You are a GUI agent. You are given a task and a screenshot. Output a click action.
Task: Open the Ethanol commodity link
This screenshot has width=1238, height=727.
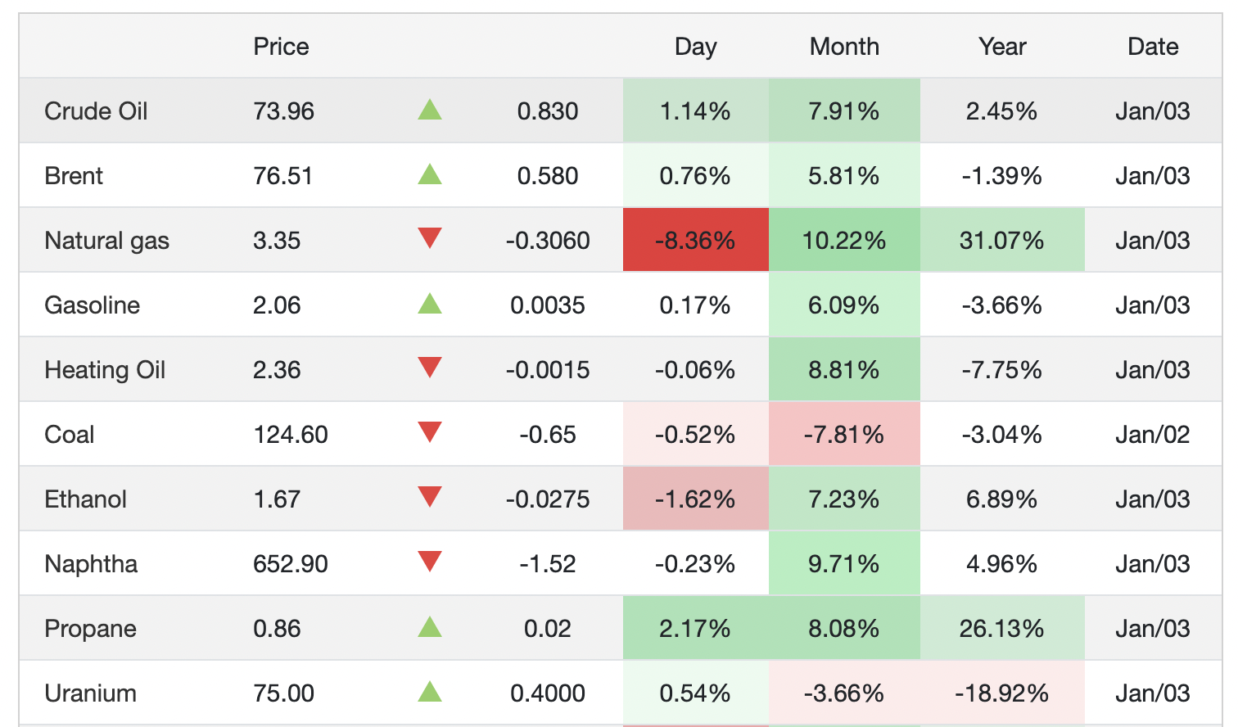tap(85, 499)
